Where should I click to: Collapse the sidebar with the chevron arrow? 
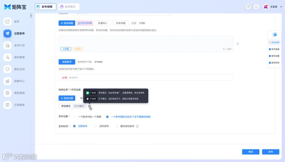tap(31, 15)
